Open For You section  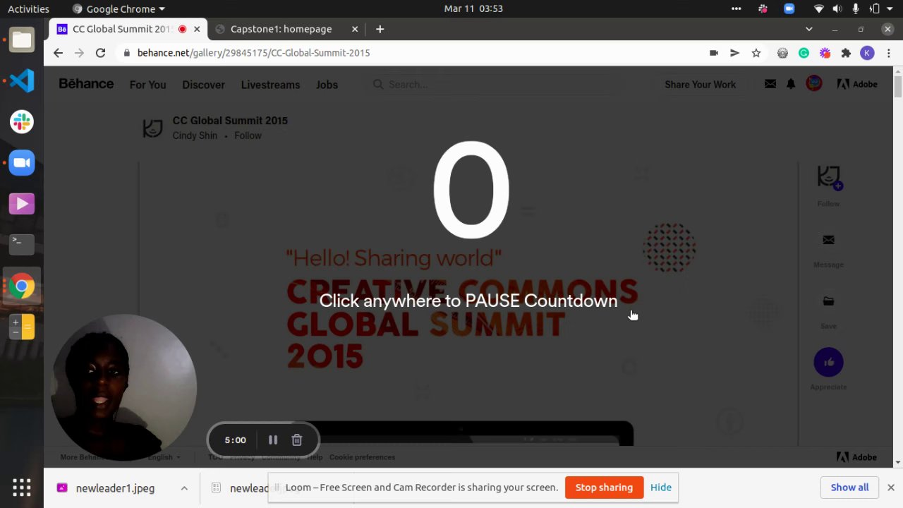pos(148,85)
